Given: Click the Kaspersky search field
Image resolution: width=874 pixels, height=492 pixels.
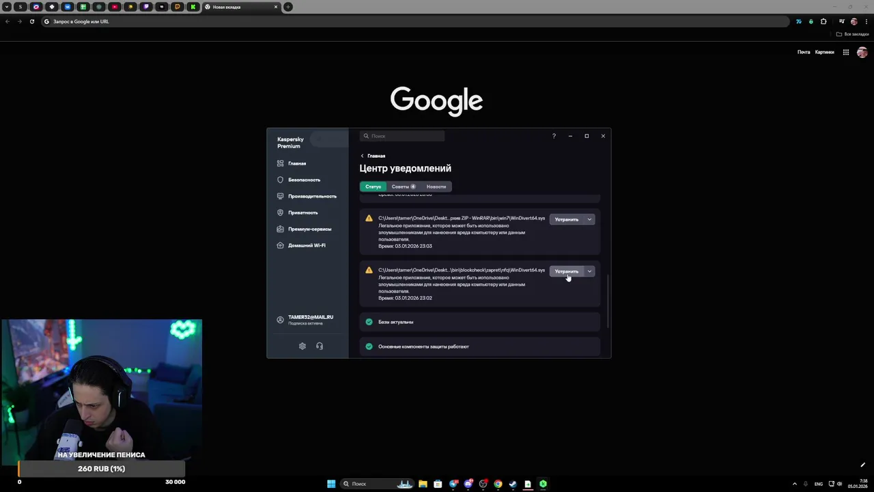Looking at the screenshot, I should click(402, 136).
